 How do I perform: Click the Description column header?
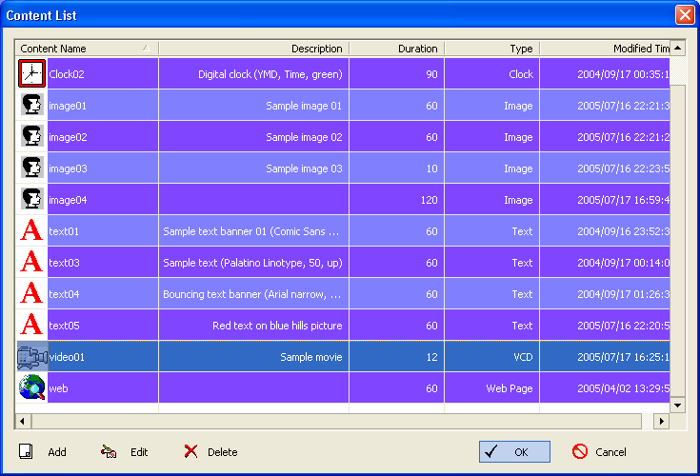tap(253, 49)
